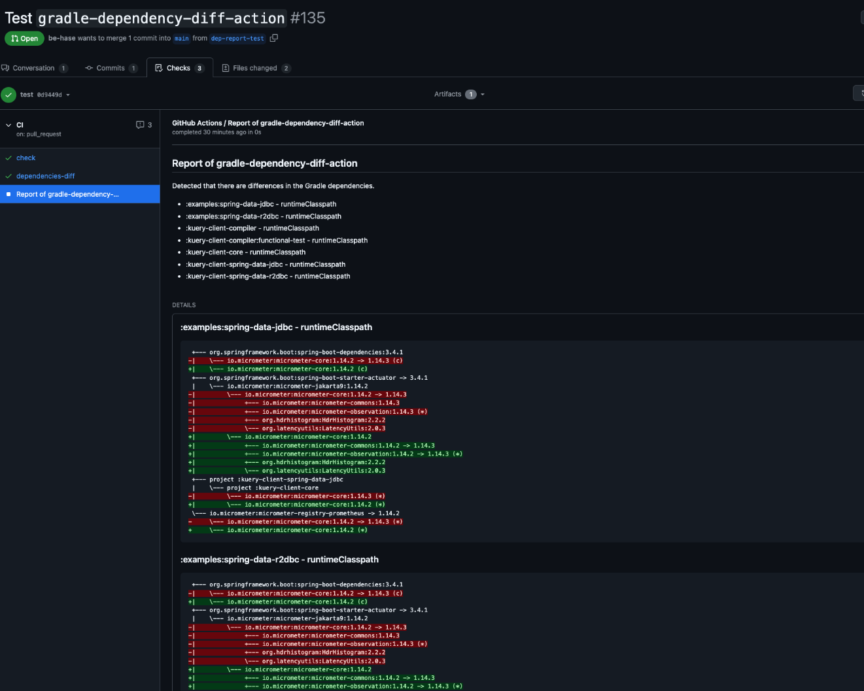864x691 pixels.
Task: Copy the dep-report-test branch name icon
Action: (x=274, y=38)
